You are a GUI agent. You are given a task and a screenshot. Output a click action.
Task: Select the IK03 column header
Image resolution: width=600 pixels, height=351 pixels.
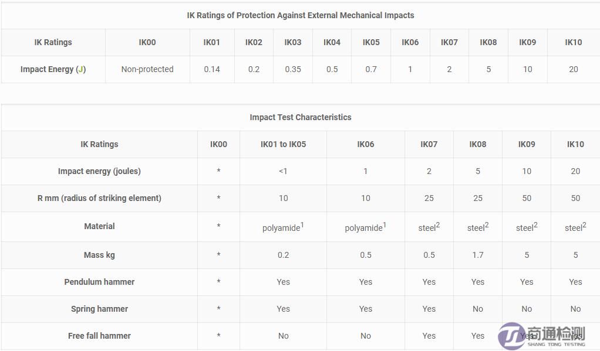click(293, 42)
